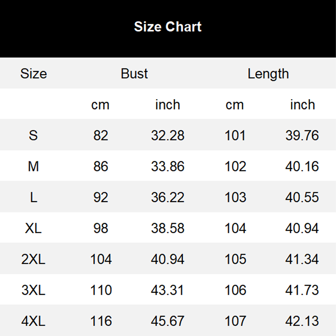The height and width of the screenshot is (336, 336).
Task: Click the Bust column header
Action: pos(134,73)
